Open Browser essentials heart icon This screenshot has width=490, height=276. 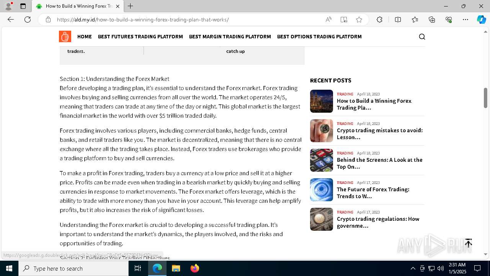tap(449, 20)
